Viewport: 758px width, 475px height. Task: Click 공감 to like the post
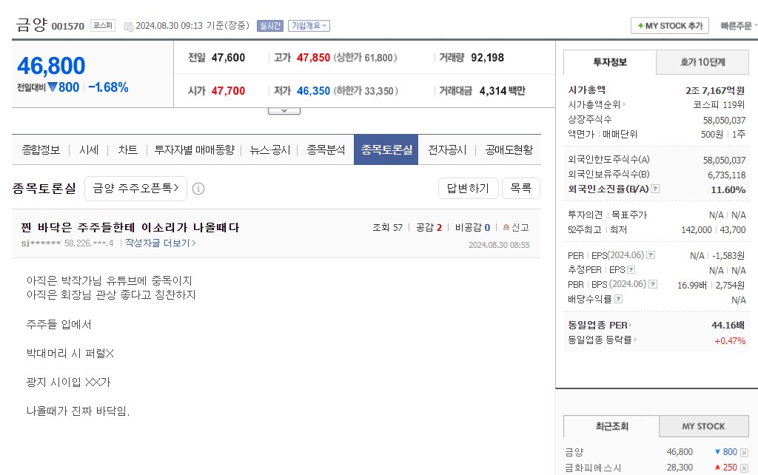tap(429, 228)
